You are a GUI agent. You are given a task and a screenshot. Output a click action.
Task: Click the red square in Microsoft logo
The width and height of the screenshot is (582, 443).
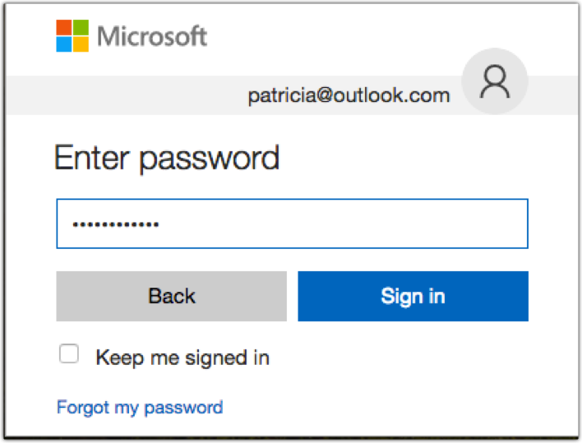[x=64, y=27]
